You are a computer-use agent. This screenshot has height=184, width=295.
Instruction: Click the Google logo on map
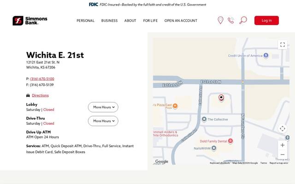pyautogui.click(x=162, y=161)
